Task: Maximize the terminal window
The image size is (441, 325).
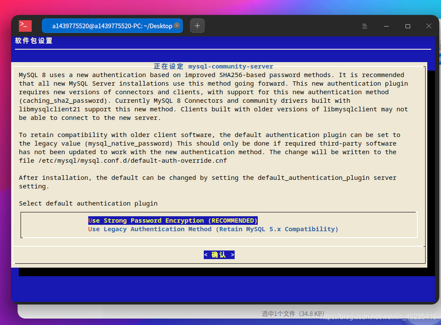Action: [x=408, y=26]
